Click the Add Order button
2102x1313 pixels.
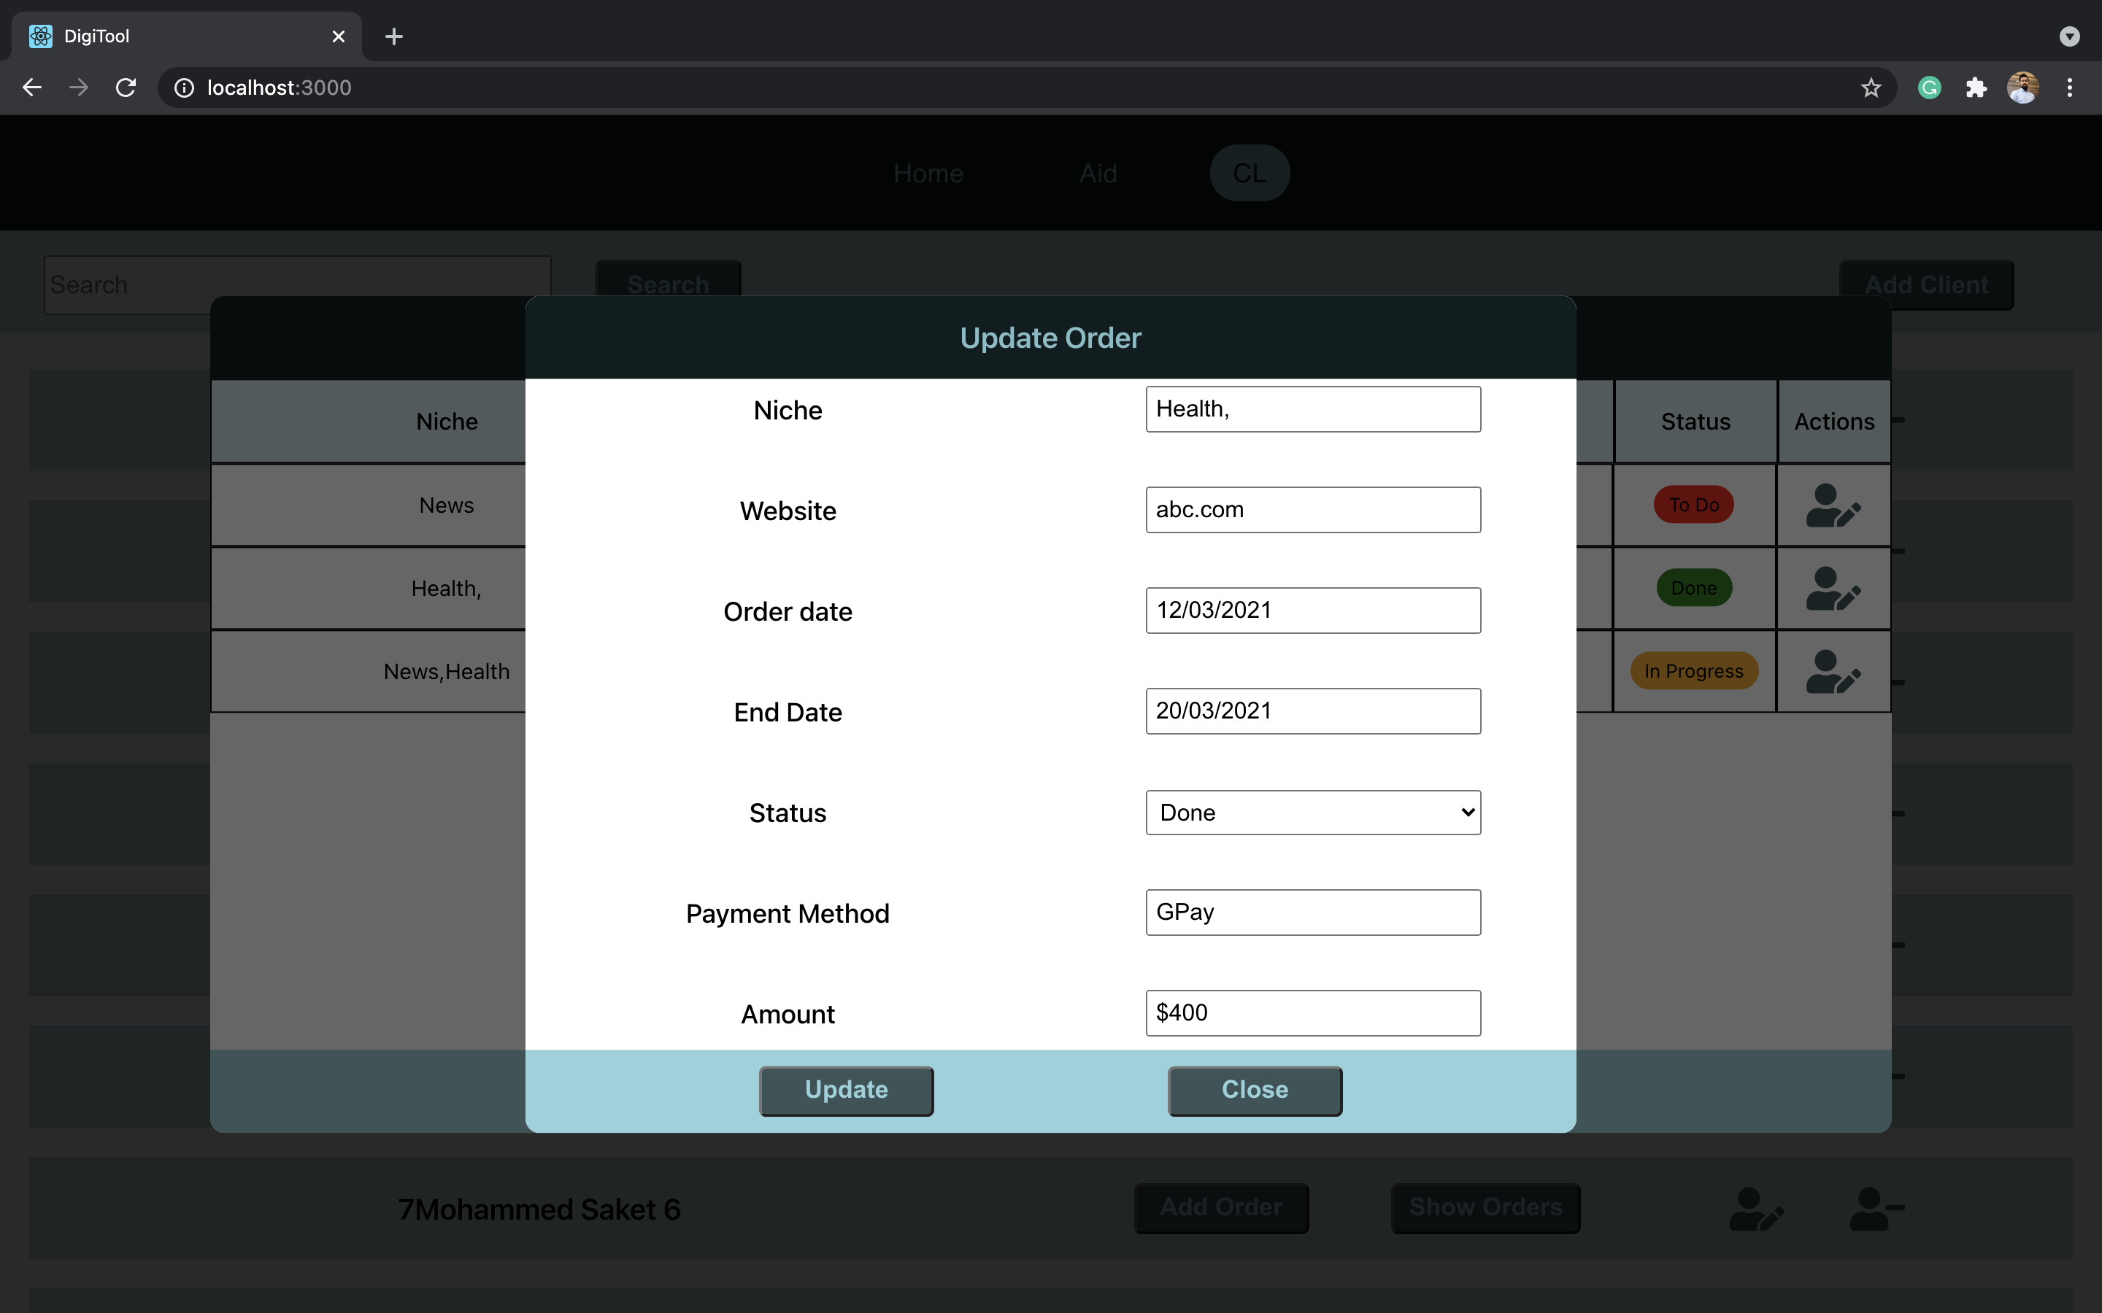[1220, 1208]
